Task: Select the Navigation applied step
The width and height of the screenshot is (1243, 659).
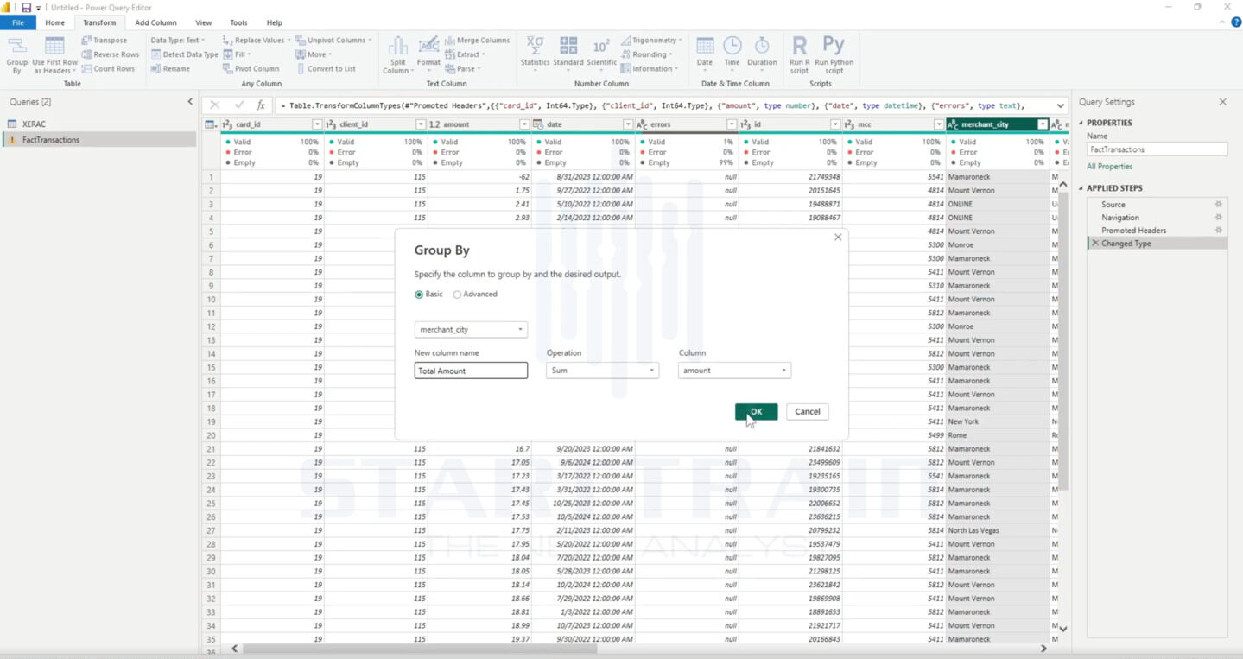Action: [1120, 218]
